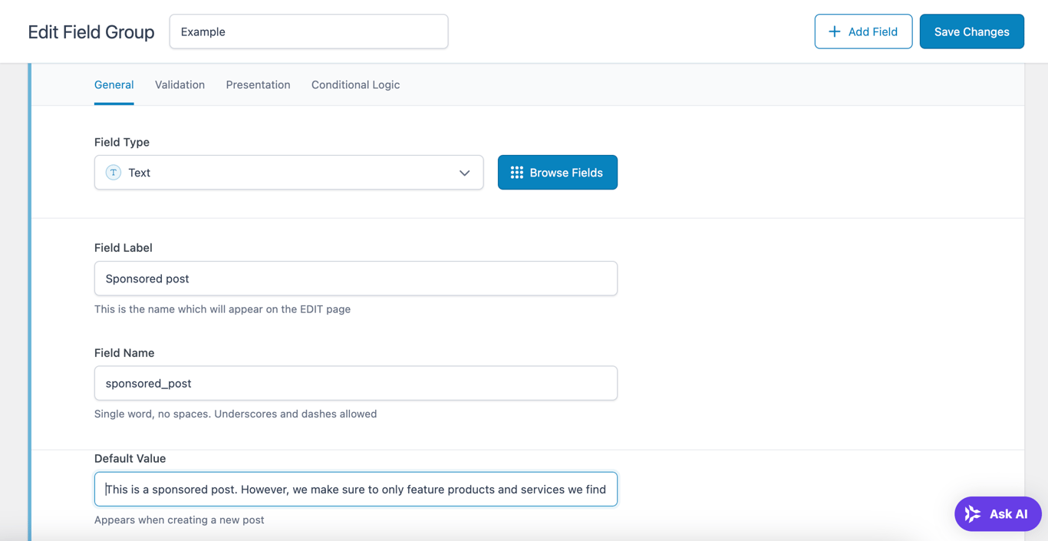Click the Default Value text box
1048x541 pixels.
point(355,489)
